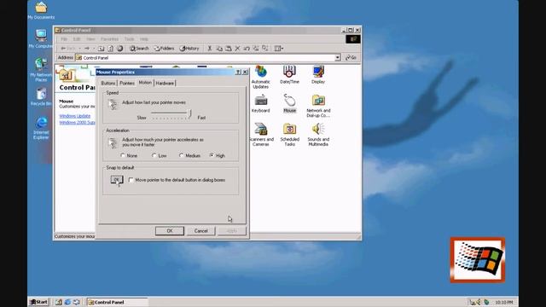Image resolution: width=546 pixels, height=307 pixels.
Task: Click the taskbar clock
Action: [x=503, y=302]
